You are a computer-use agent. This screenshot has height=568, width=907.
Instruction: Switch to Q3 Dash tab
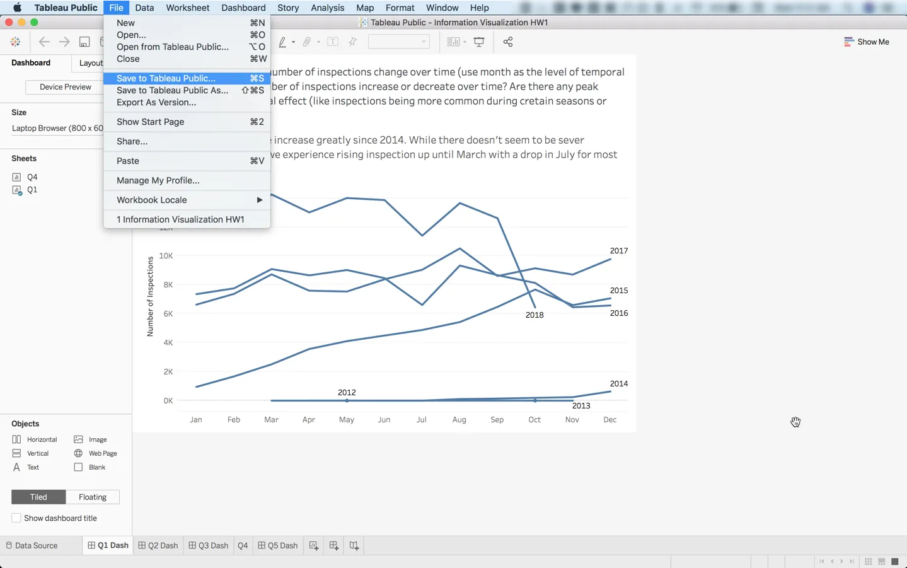tap(209, 545)
